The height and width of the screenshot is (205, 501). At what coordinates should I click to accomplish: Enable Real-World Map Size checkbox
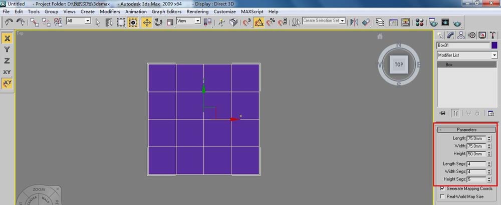[x=442, y=196]
